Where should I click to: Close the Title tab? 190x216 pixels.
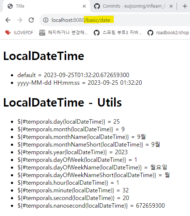84,6
